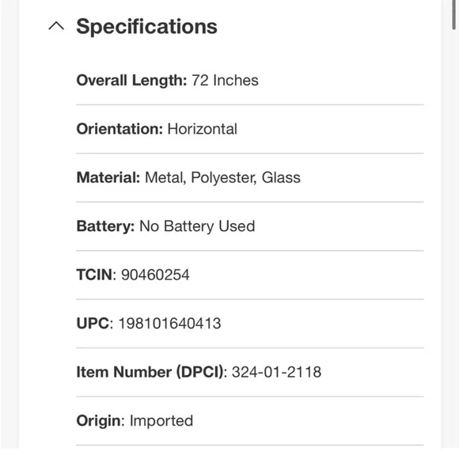The width and height of the screenshot is (459, 459).
Task: Click the Orientation label
Action: tap(119, 129)
